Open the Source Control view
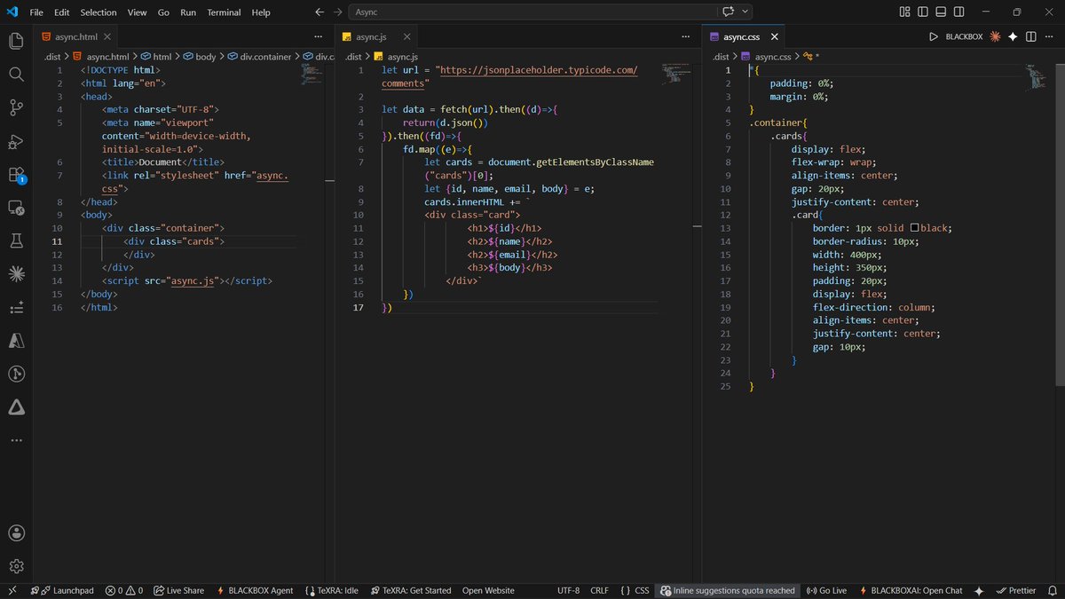Image resolution: width=1065 pixels, height=599 pixels. (x=16, y=108)
